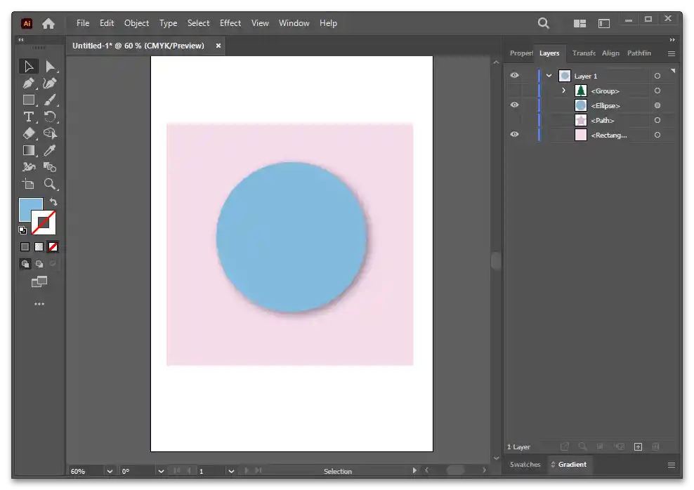
Task: Select the Zoom tool in toolbar
Action: coord(50,184)
